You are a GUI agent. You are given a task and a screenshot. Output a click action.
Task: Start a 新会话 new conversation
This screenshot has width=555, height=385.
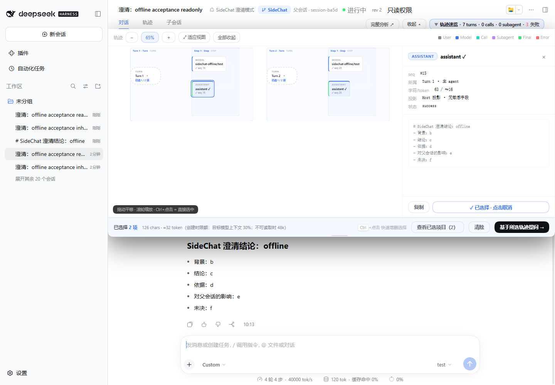tap(54, 34)
